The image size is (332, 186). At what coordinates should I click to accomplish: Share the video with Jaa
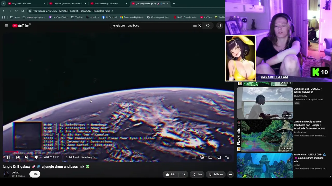[197, 174]
